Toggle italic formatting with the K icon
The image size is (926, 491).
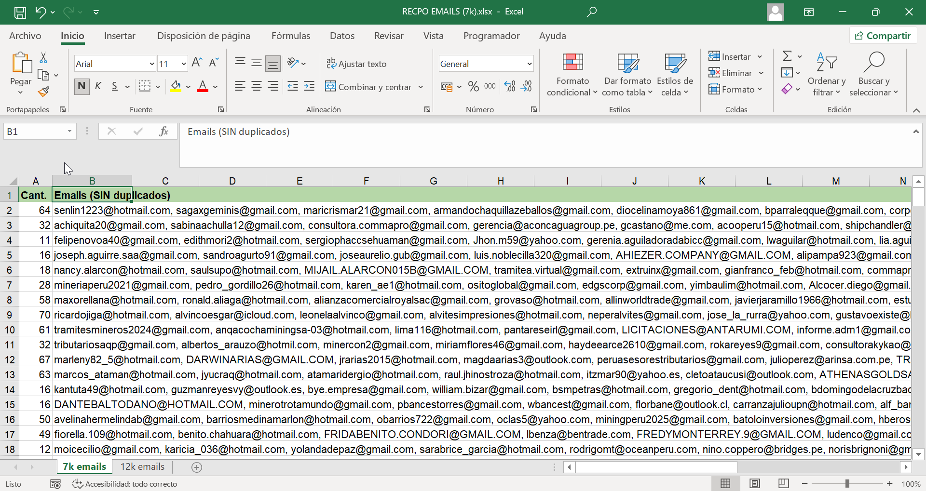98,86
